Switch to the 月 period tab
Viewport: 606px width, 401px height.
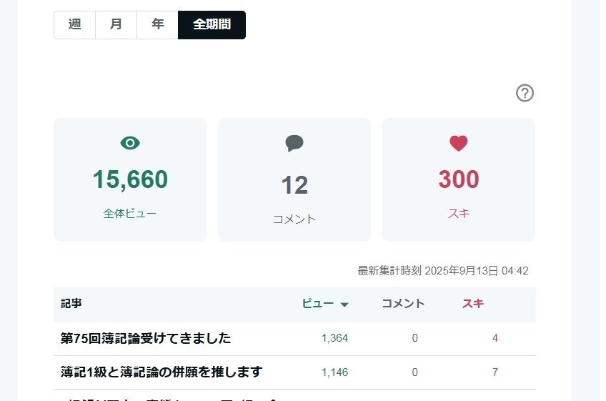pyautogui.click(x=116, y=25)
